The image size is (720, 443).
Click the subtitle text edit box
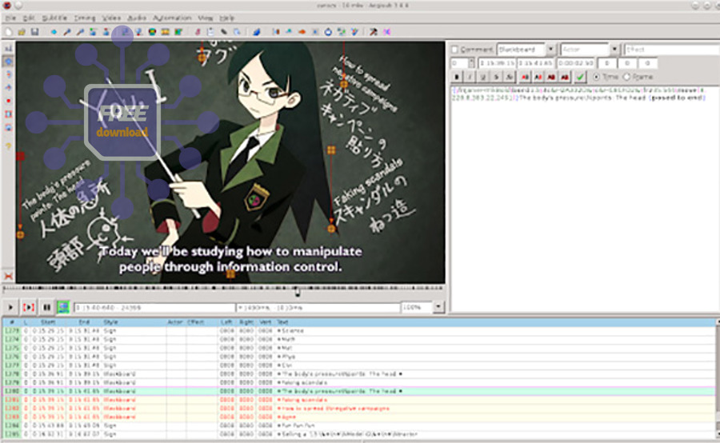point(586,198)
